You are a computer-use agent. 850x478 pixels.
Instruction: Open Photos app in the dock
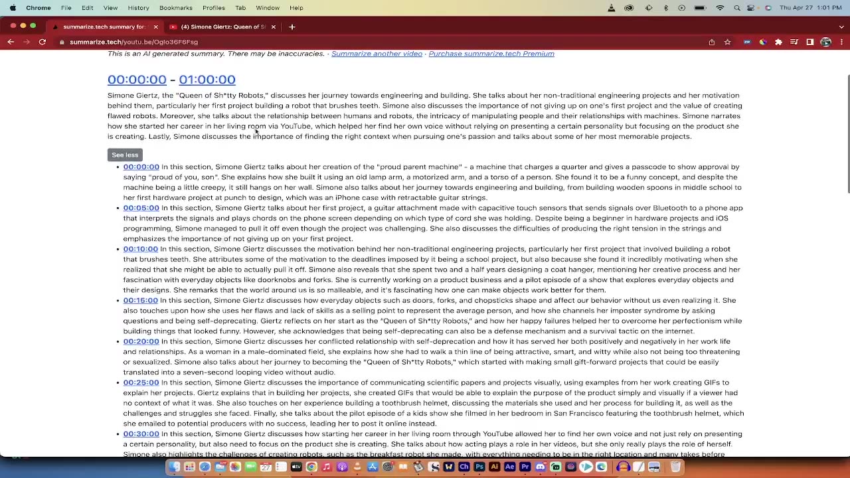(x=235, y=467)
